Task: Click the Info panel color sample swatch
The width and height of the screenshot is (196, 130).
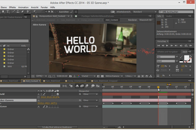Action: [x=158, y=23]
